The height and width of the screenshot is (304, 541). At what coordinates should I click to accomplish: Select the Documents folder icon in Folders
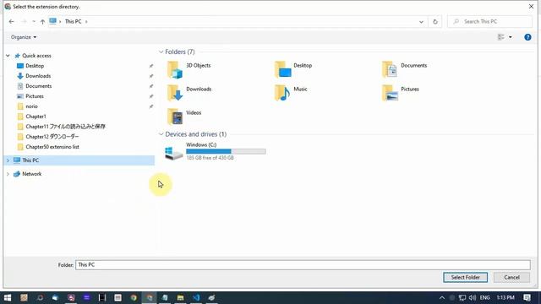390,69
